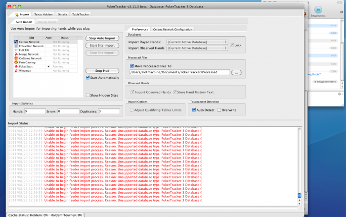Toggle Adjust Qualifying Tables Limits checkbox

point(132,110)
